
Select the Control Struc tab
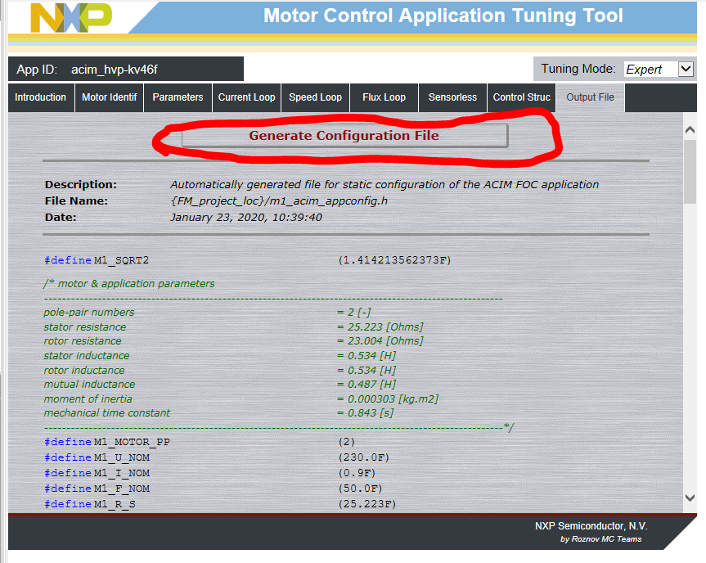point(521,97)
